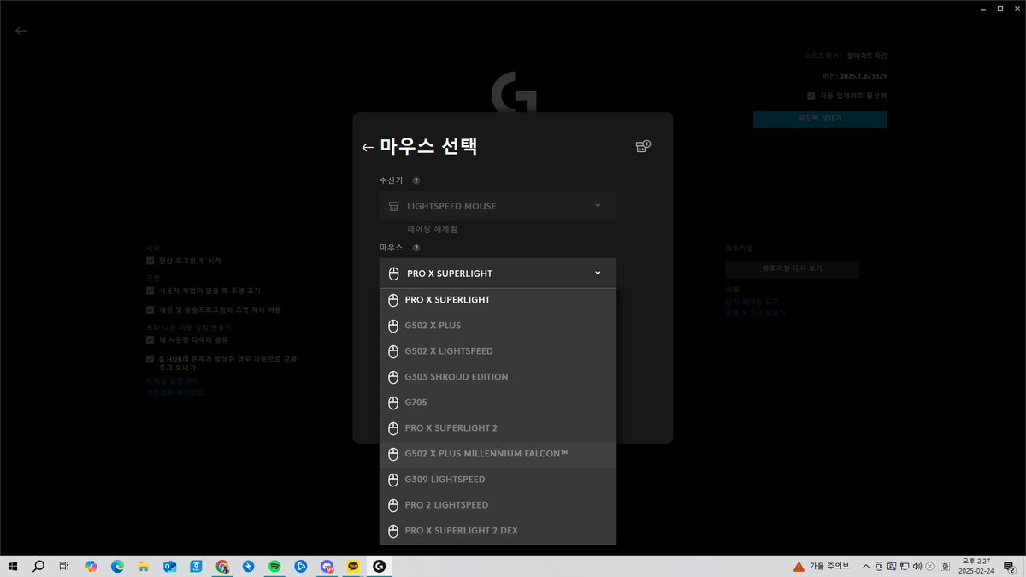Click the 피드백 보내기 button
Viewport: 1026px width, 577px height.
pyautogui.click(x=820, y=120)
